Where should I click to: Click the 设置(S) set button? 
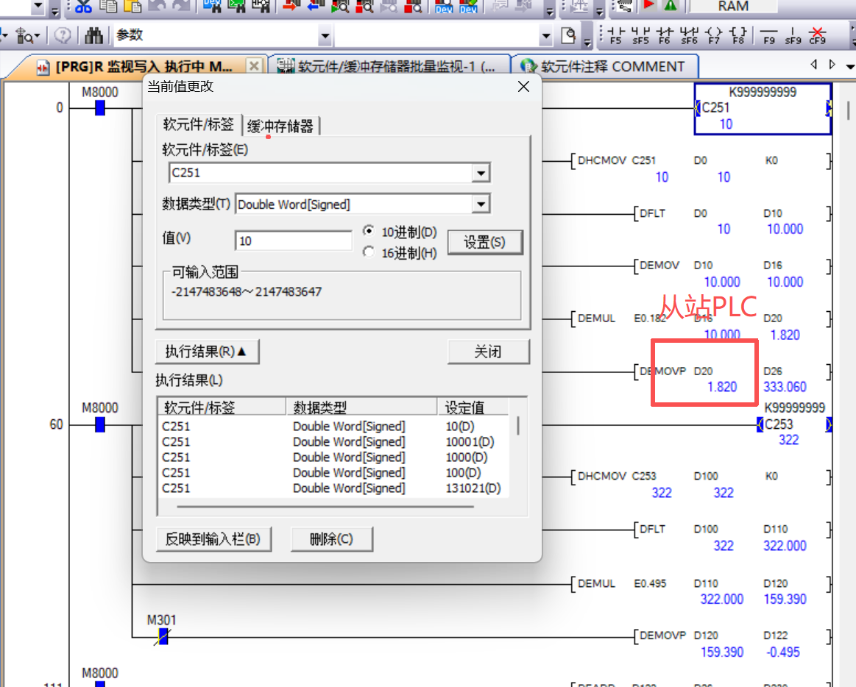coord(484,242)
